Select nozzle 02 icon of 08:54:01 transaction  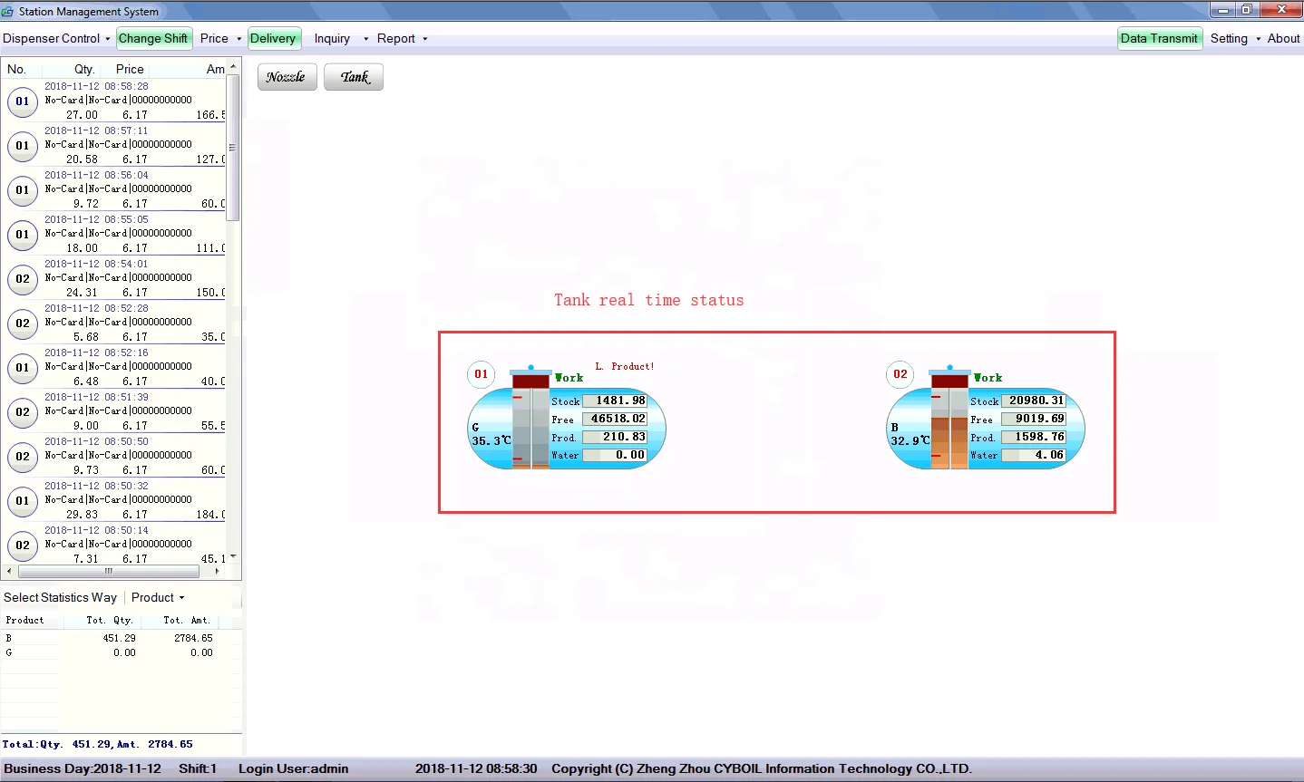(23, 279)
